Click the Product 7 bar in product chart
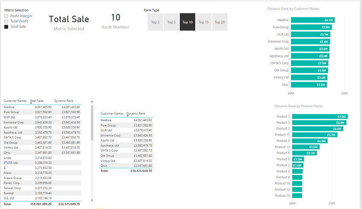Screen dimensions: 362x209 [x=320, y=117]
